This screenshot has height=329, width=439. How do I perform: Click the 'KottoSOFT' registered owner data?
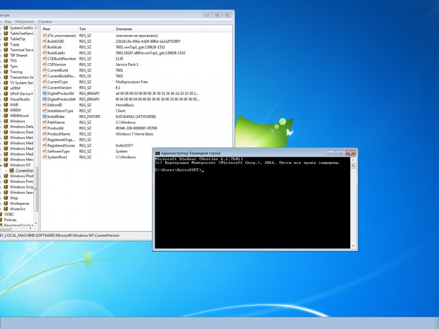coord(125,145)
